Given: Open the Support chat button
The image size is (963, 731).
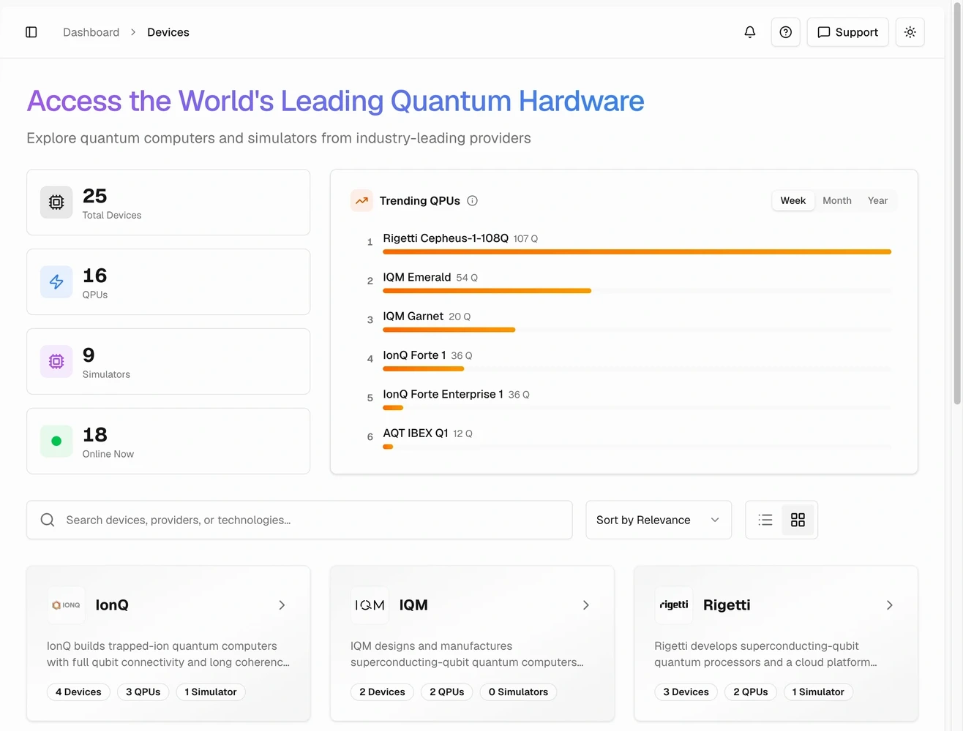Looking at the screenshot, I should click(847, 32).
